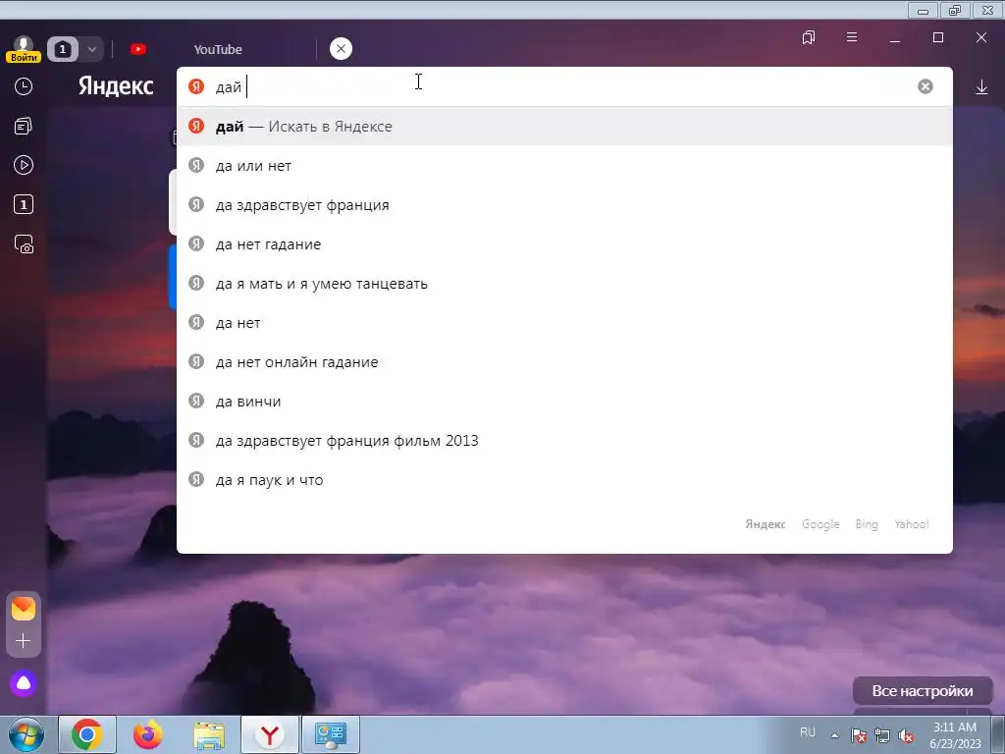Open the bookmarks icon in title bar
The image size is (1005, 754).
(x=809, y=38)
